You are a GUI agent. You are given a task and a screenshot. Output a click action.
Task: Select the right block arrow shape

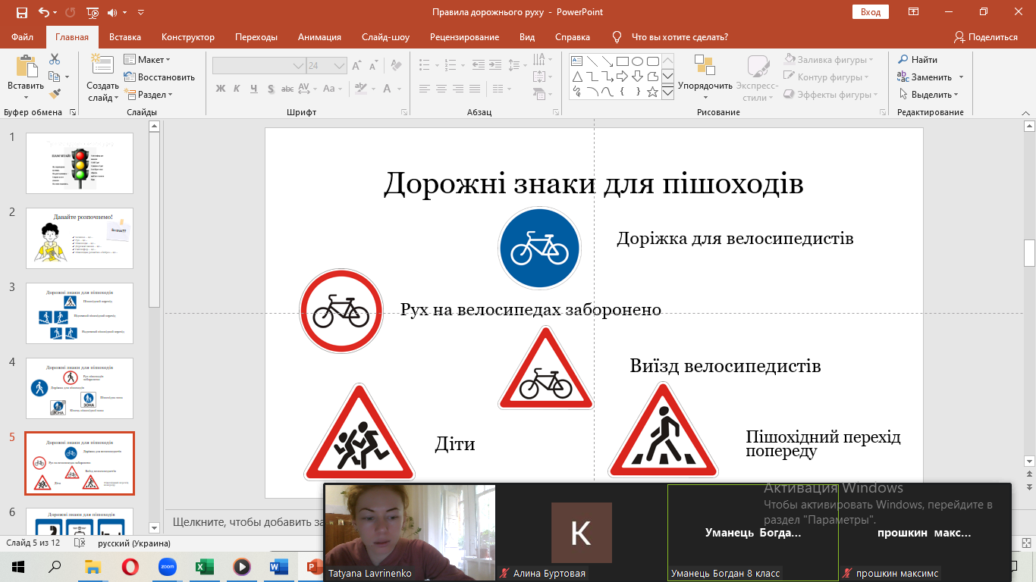622,77
